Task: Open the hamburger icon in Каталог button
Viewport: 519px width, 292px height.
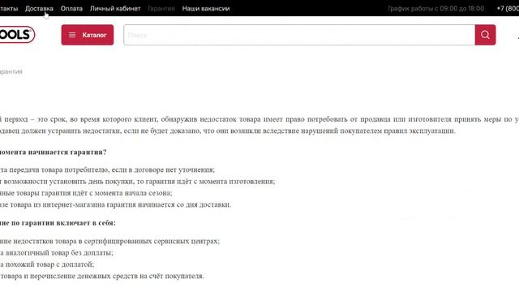Action: pyautogui.click(x=72, y=35)
